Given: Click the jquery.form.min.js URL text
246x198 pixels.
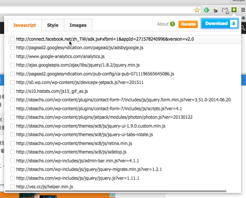Looking at the screenshot, I should [x=123, y=100].
